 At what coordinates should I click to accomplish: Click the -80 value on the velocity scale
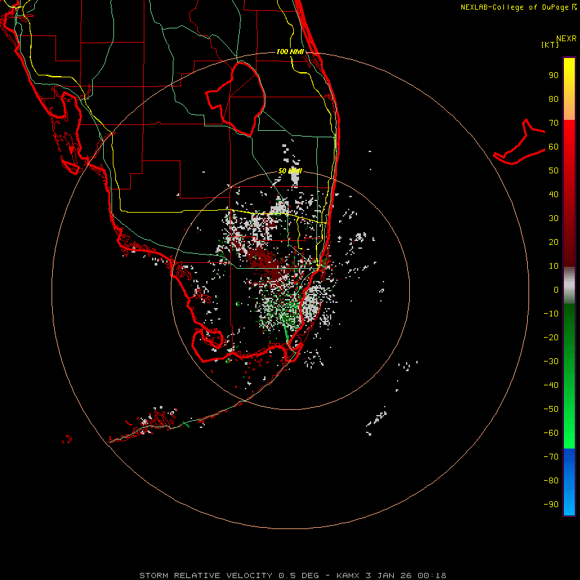point(551,481)
